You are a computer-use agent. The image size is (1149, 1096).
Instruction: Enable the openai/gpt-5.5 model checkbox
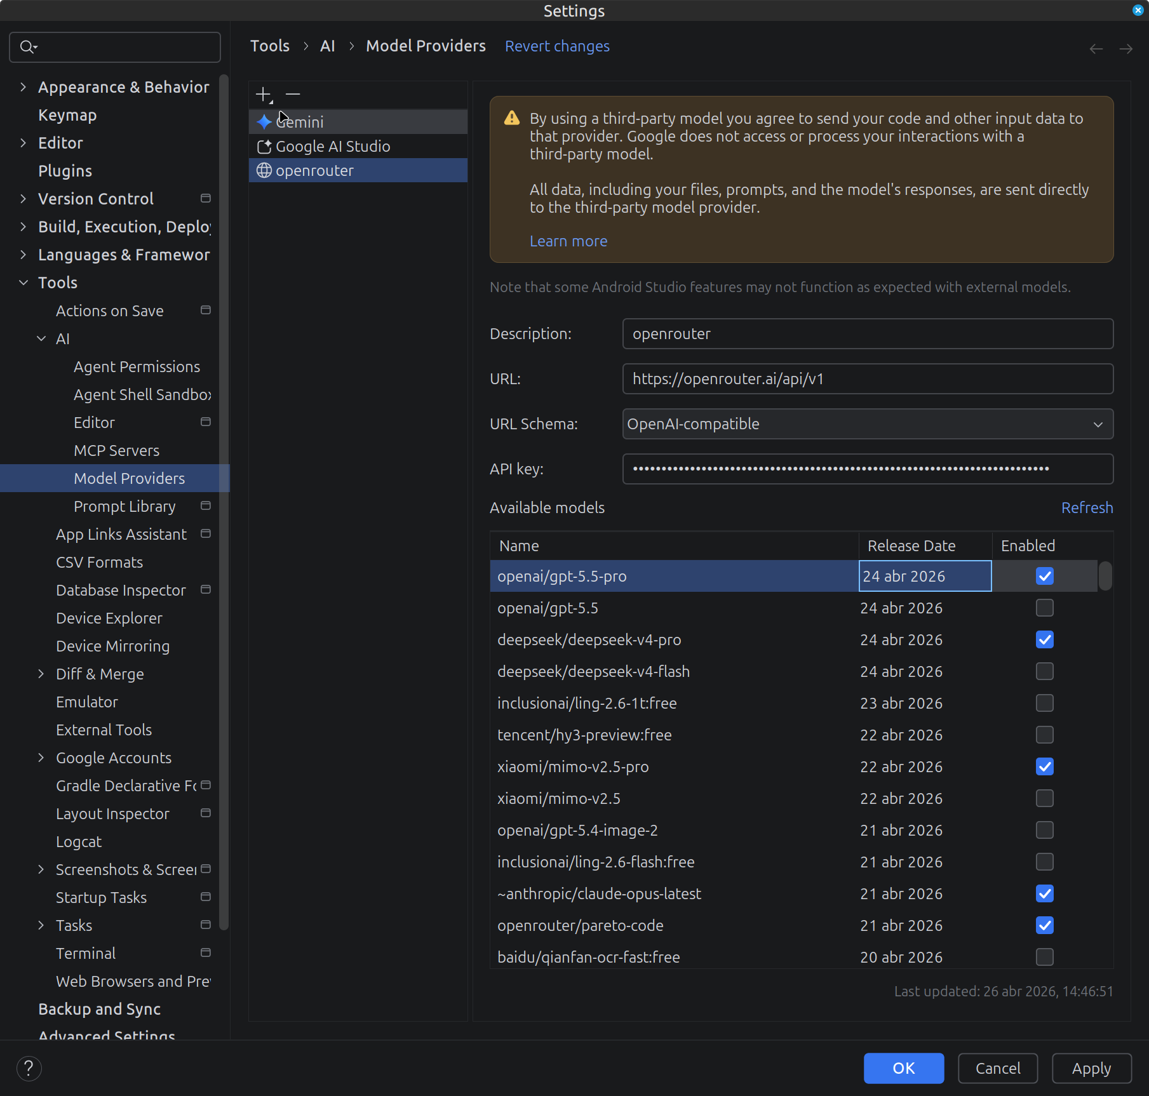click(1044, 608)
